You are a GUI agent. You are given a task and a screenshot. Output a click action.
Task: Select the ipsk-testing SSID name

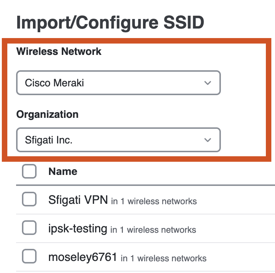[x=78, y=229]
